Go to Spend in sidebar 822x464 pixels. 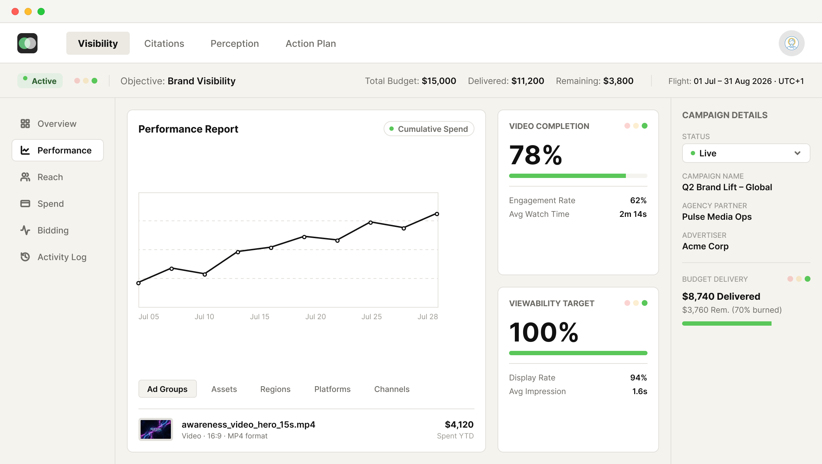point(58,204)
